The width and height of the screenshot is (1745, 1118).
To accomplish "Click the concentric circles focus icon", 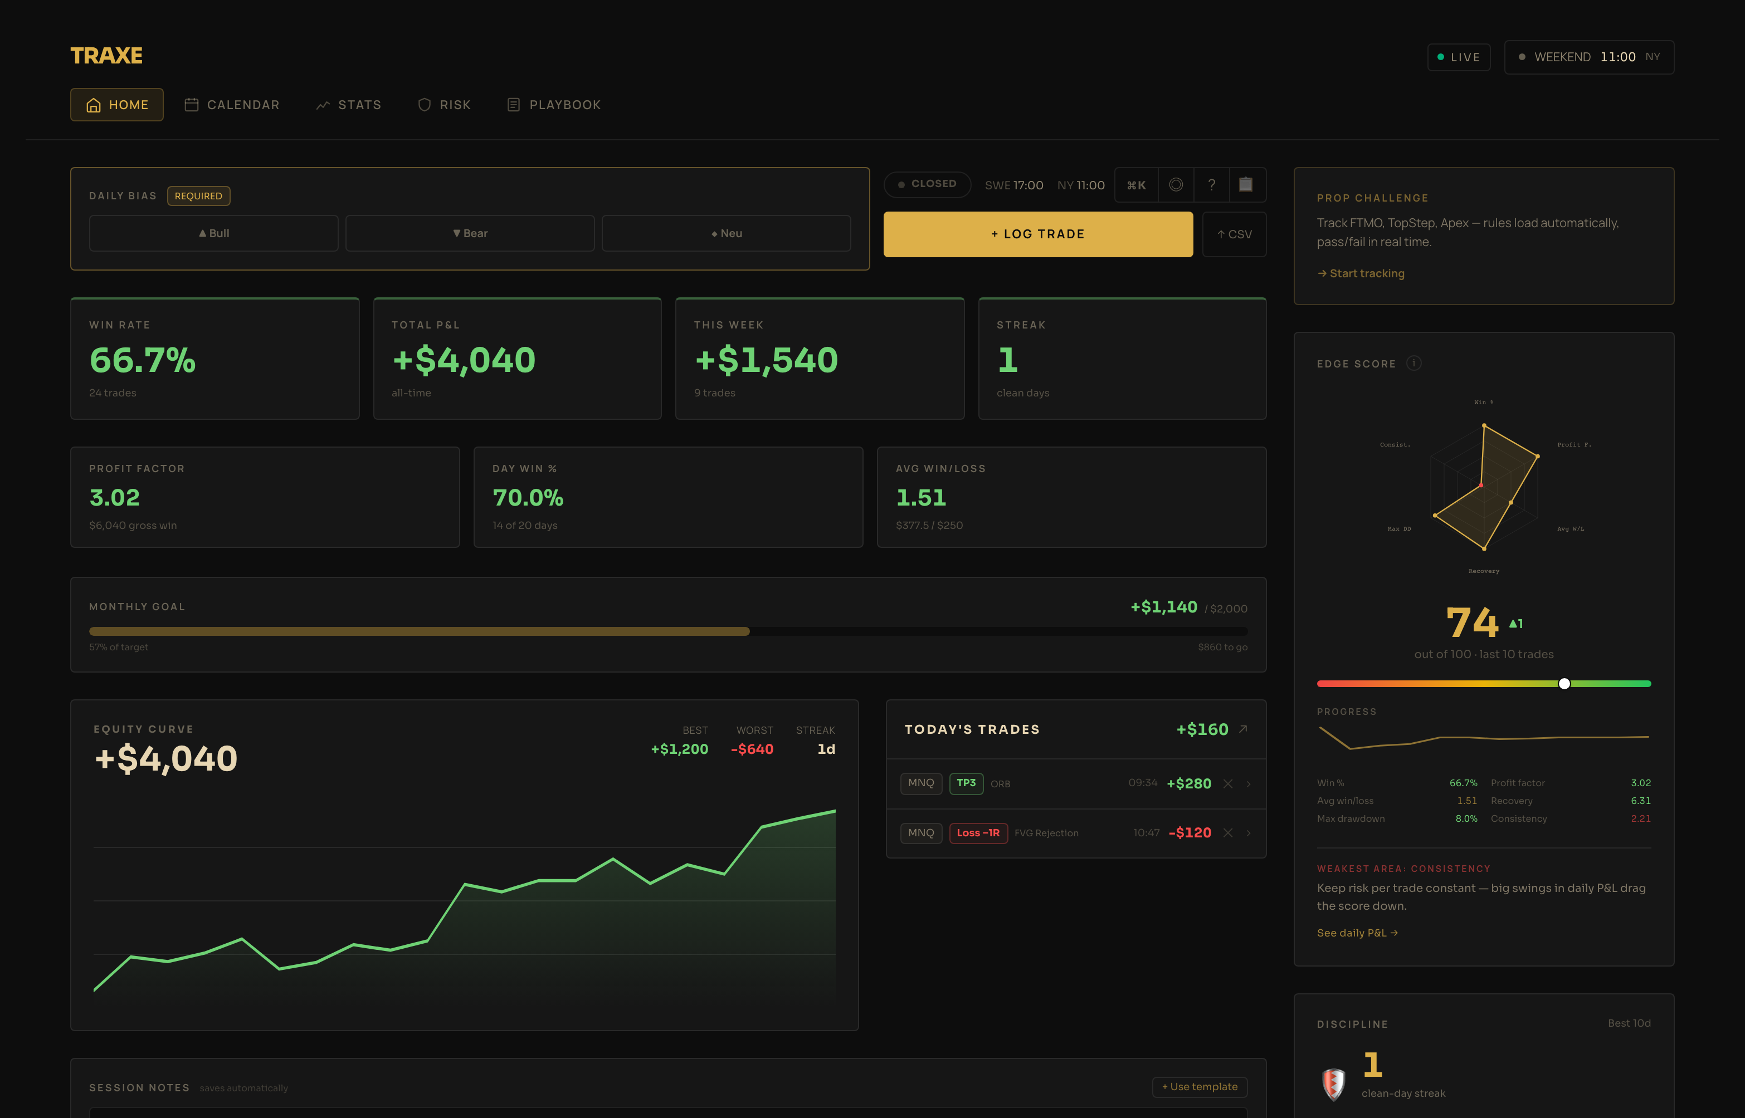I will [1176, 185].
